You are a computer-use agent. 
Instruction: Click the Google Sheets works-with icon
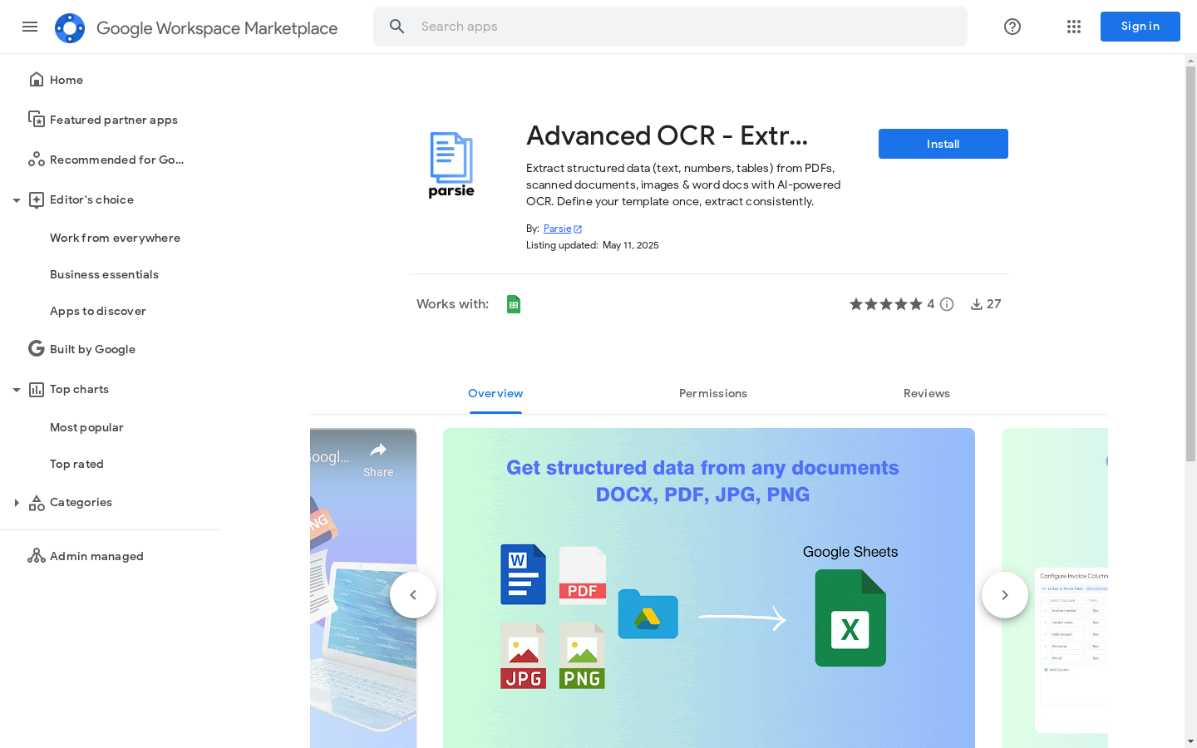coord(514,304)
